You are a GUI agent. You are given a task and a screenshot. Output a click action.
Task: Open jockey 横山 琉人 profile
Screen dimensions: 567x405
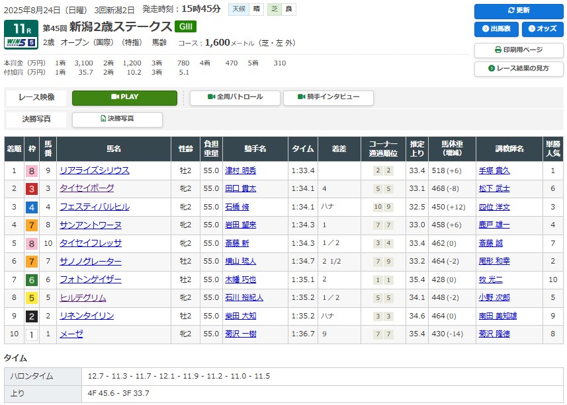tap(240, 262)
